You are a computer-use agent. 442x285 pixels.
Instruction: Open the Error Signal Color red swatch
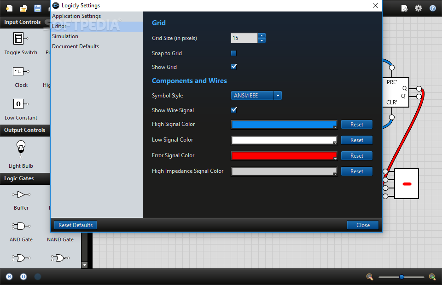[x=284, y=156]
